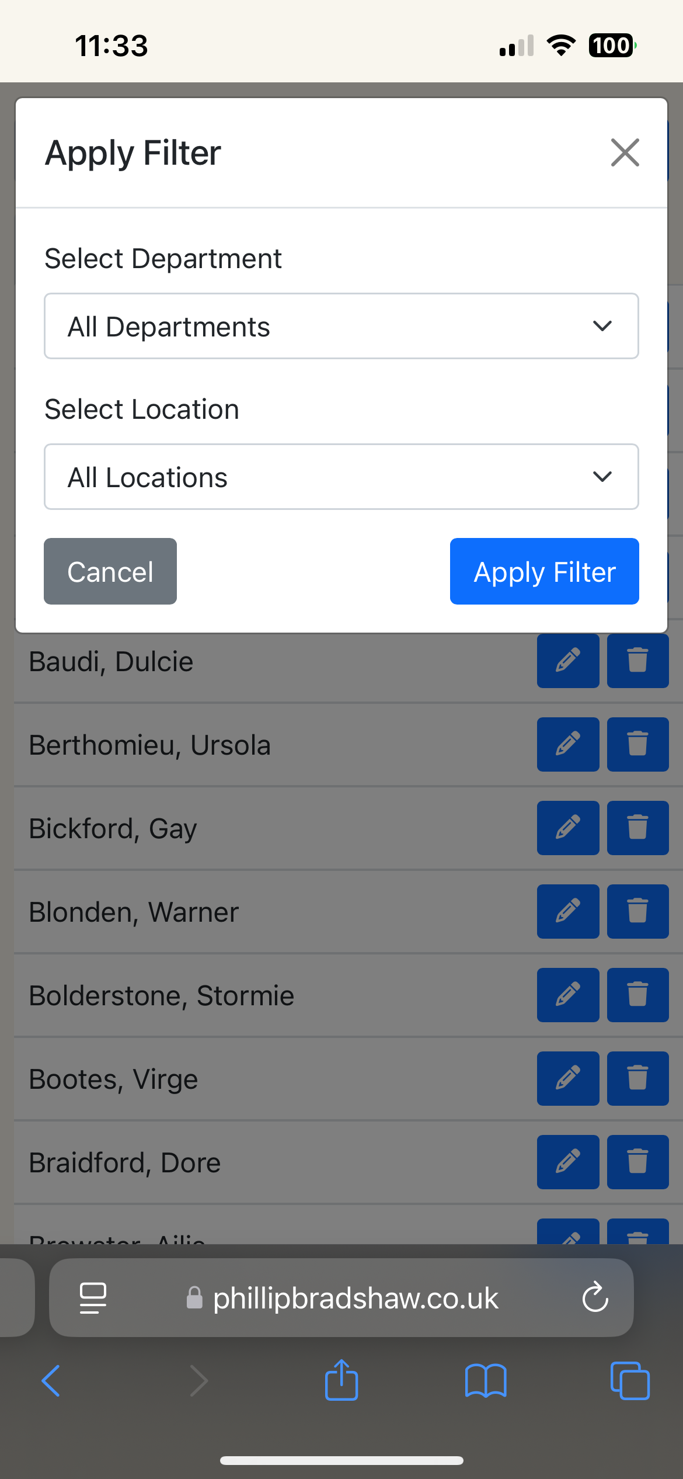Tap trash icon for Bolderstone, Stormie
The image size is (683, 1479).
(x=637, y=995)
